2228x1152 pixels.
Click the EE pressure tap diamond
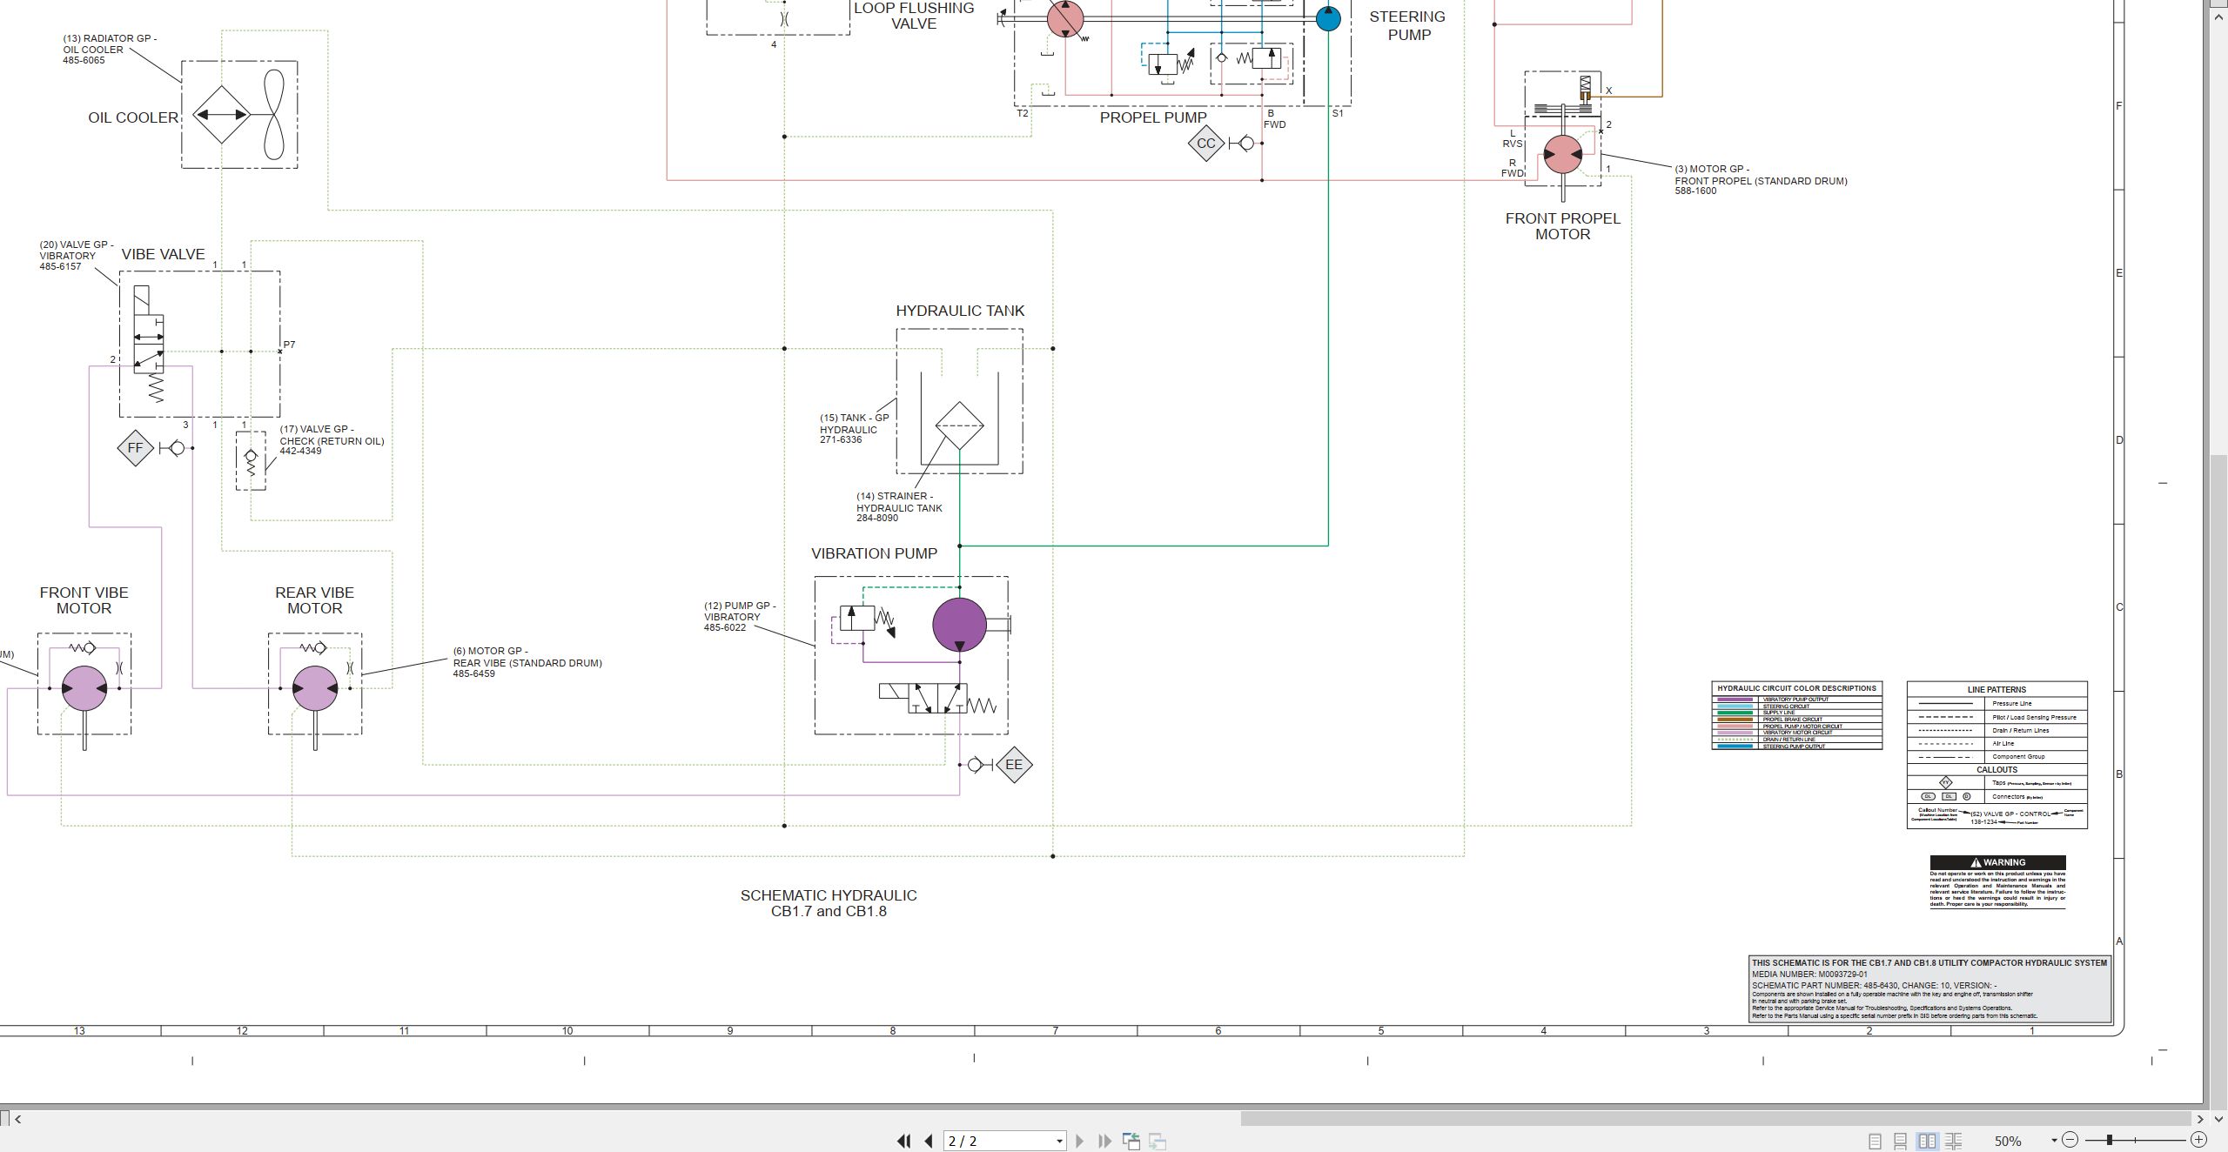1014,765
